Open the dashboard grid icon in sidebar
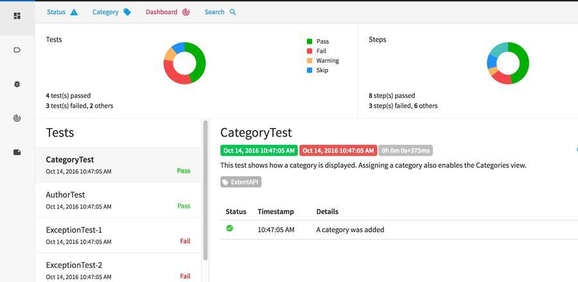This screenshot has width=578, height=282. (x=17, y=16)
